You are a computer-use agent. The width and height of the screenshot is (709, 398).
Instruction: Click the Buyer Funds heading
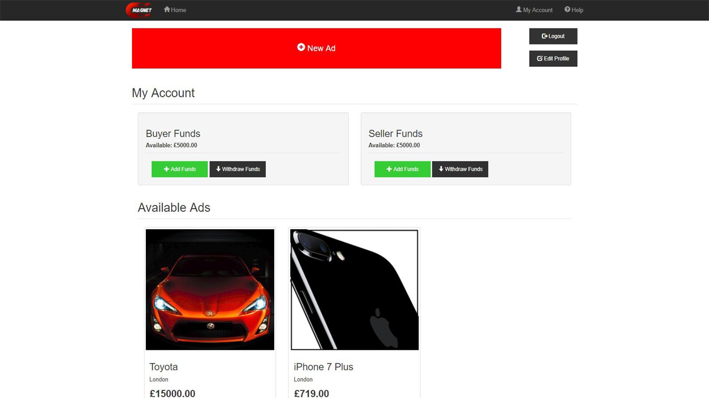click(173, 134)
